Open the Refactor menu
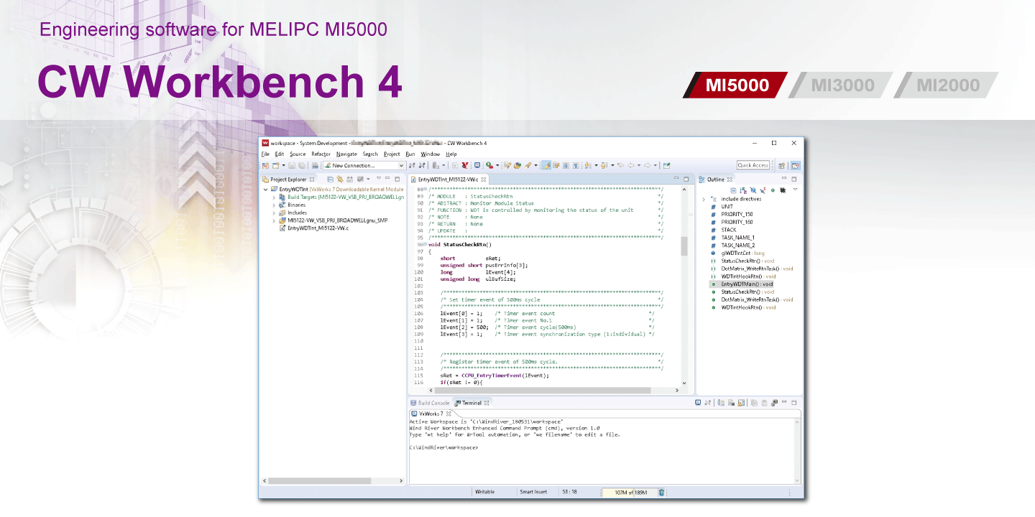The height and width of the screenshot is (517, 1035). [x=321, y=154]
